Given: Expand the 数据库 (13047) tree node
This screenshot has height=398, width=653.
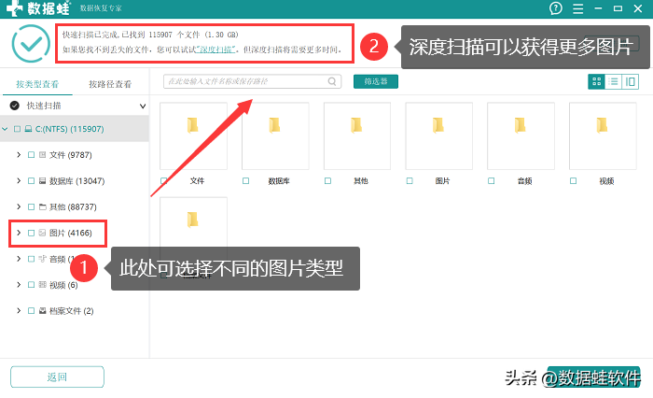Looking at the screenshot, I should [x=19, y=180].
